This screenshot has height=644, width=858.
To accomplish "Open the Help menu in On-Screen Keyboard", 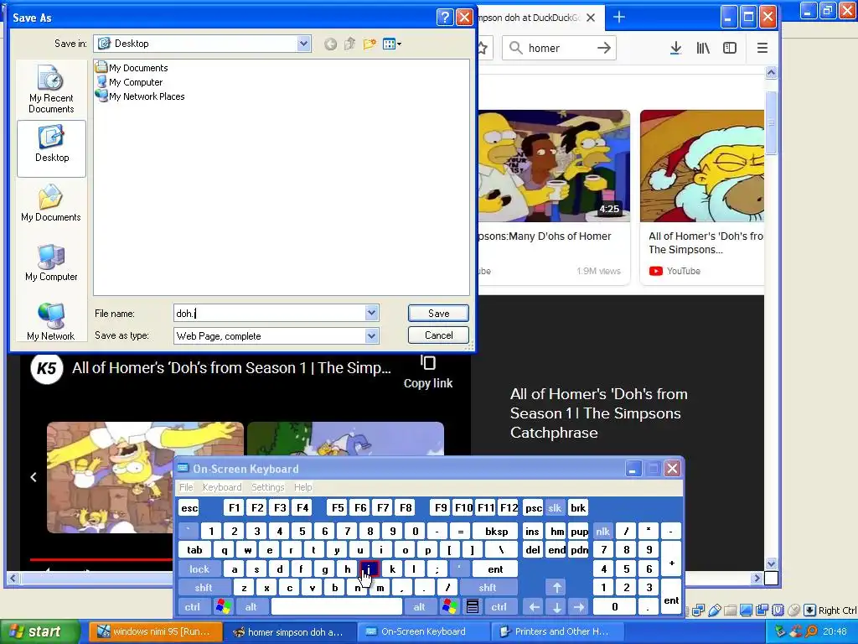I will pyautogui.click(x=302, y=487).
